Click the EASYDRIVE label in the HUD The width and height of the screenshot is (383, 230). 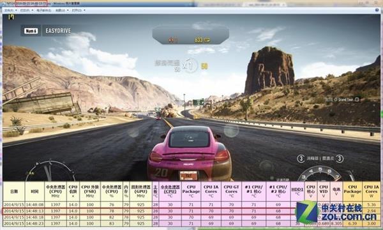pos(58,31)
